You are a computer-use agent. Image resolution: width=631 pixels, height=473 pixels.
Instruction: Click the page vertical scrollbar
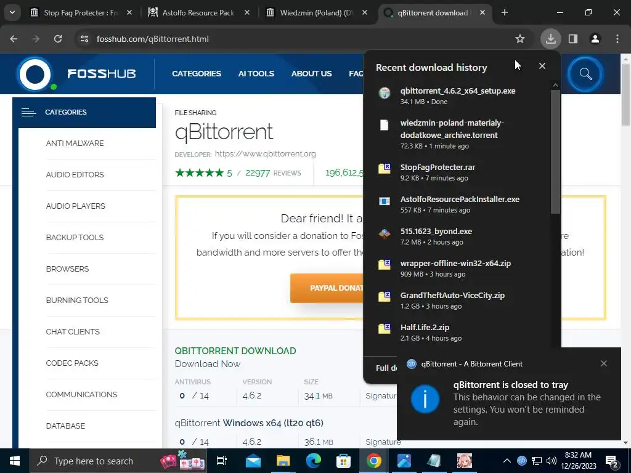(625, 95)
